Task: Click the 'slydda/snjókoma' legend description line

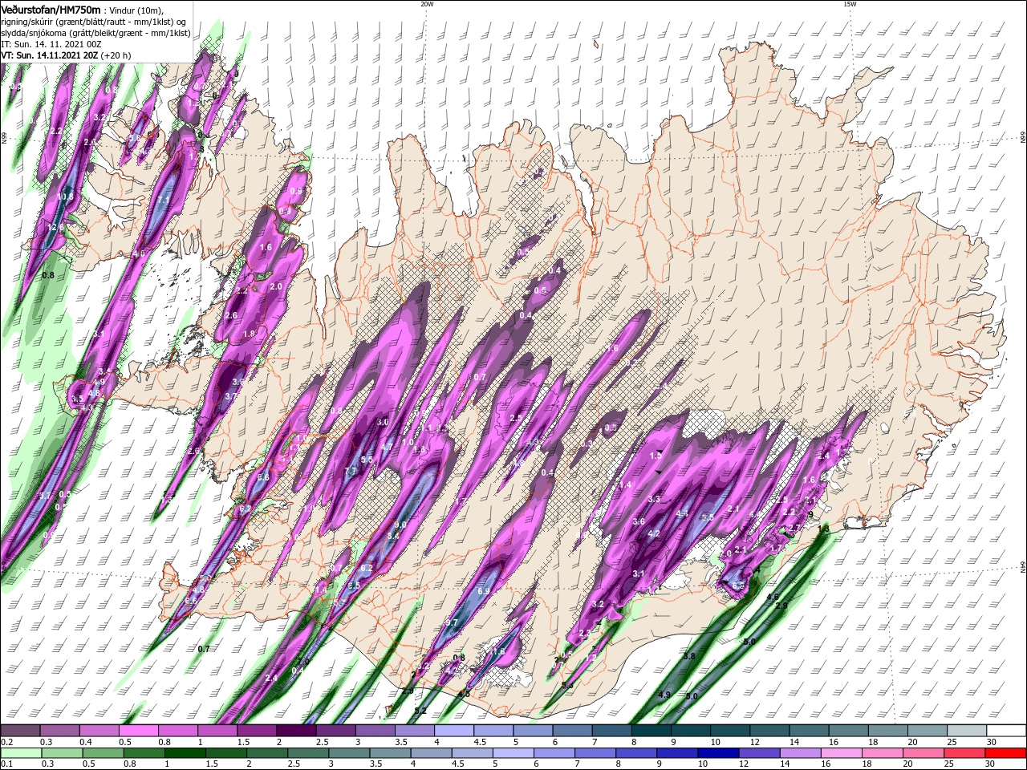Action: tap(95, 33)
